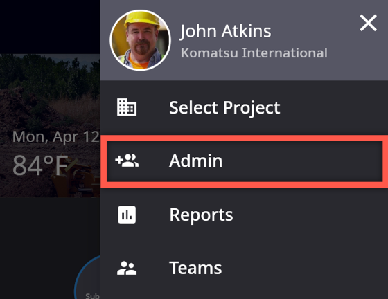Click the 84°F temperature reading
388x299 pixels.
(x=41, y=165)
